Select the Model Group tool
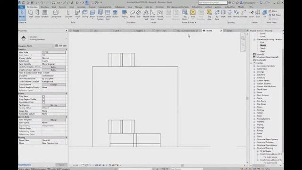This screenshot has width=302, height=170. point(160,15)
